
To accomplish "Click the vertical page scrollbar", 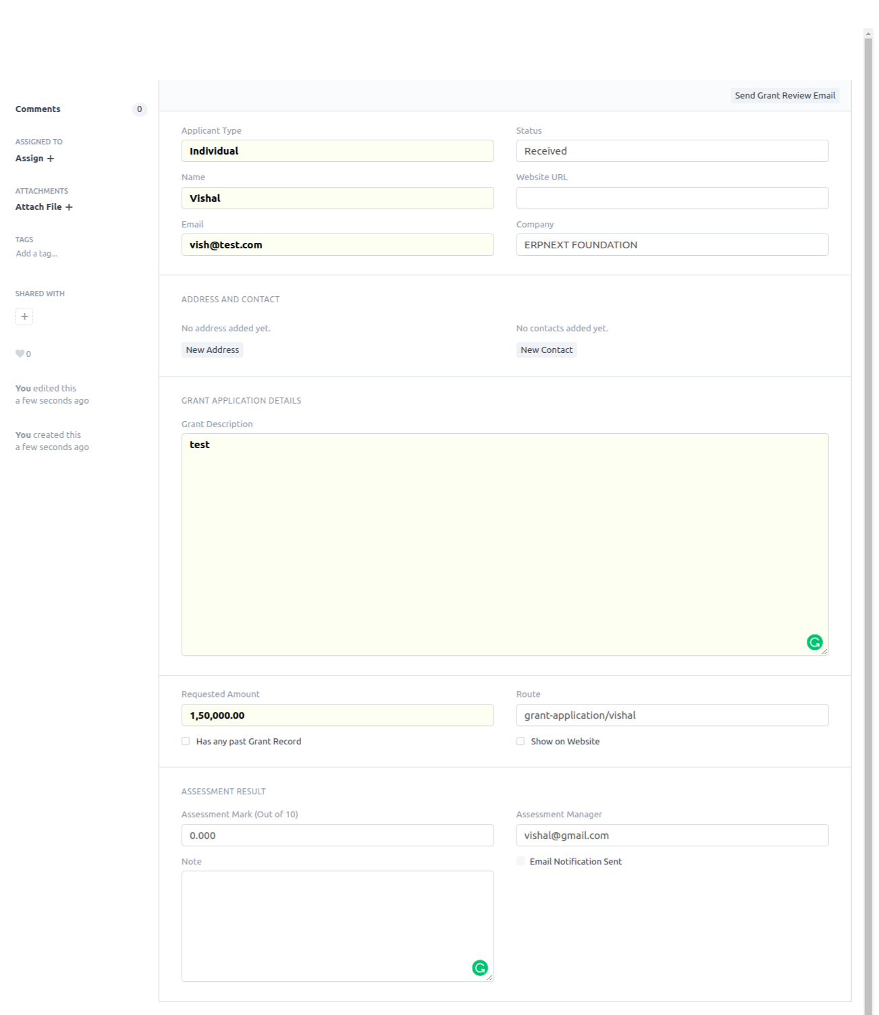I will (x=868, y=472).
